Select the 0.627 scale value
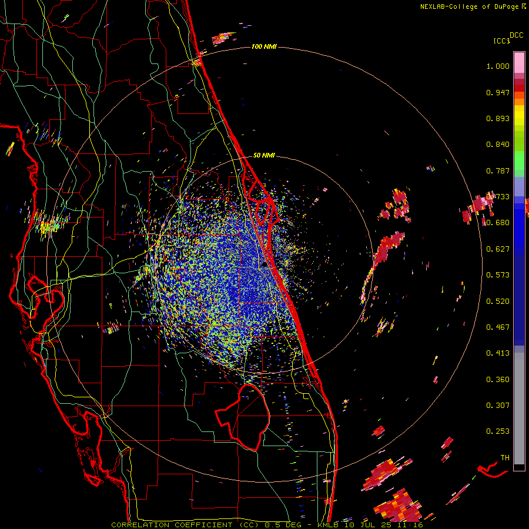The width and height of the screenshot is (529, 529). pyautogui.click(x=498, y=249)
